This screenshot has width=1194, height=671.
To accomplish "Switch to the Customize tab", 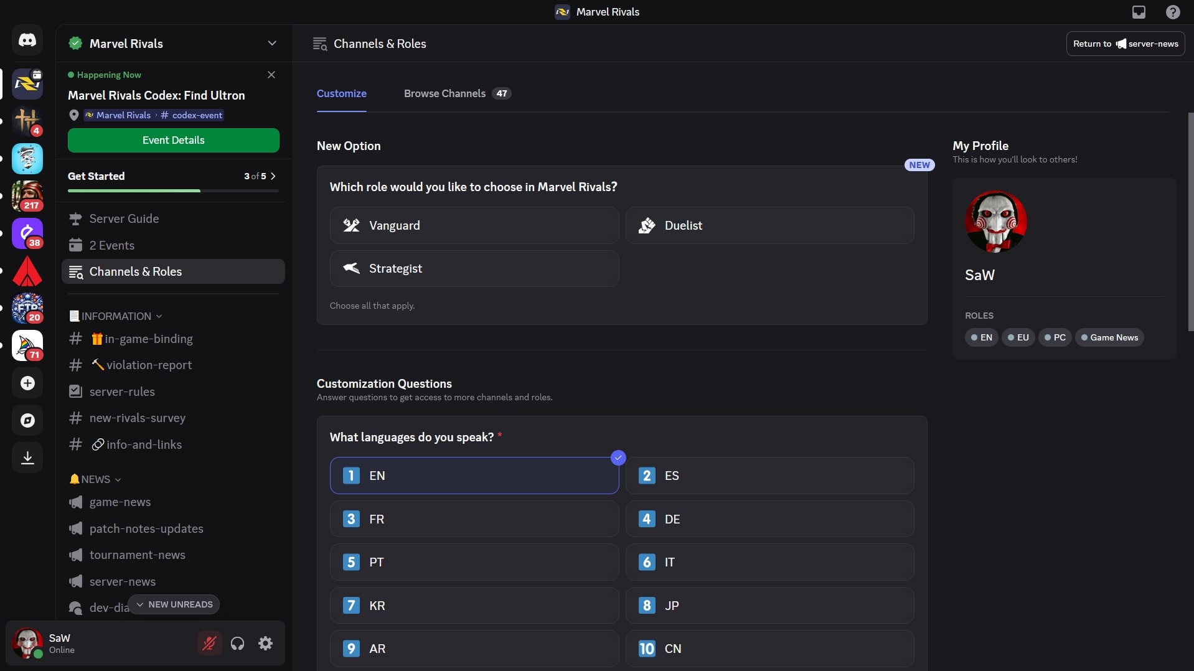I will 341,93.
